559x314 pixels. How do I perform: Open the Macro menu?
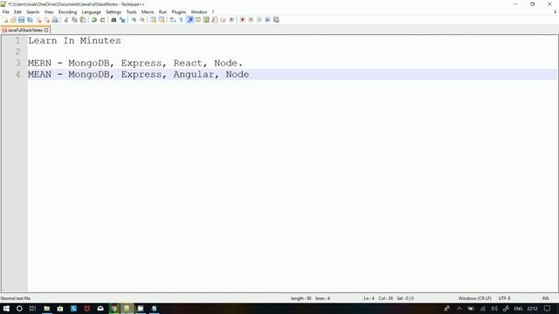point(148,11)
